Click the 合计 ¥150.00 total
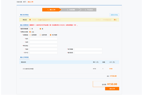Image resolution: width=148 pixels, height=95 pixels. (112, 76)
